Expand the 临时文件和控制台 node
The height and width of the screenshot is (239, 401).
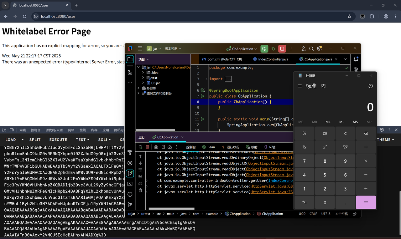(x=138, y=93)
